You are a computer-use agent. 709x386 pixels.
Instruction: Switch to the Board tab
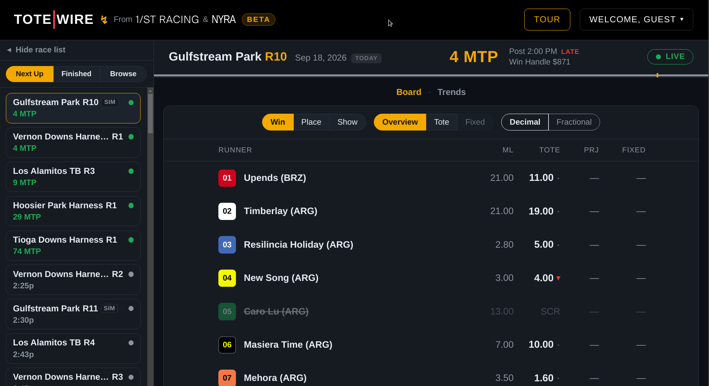(409, 92)
